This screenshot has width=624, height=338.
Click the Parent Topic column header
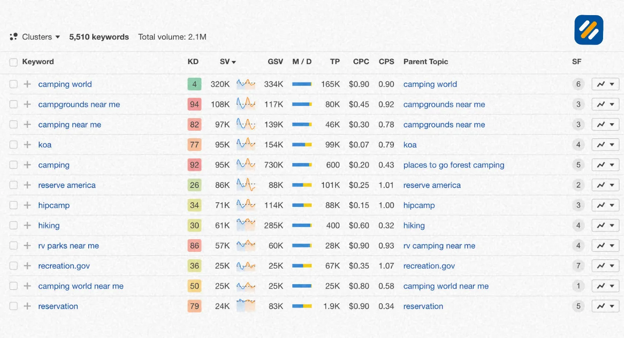coord(426,62)
